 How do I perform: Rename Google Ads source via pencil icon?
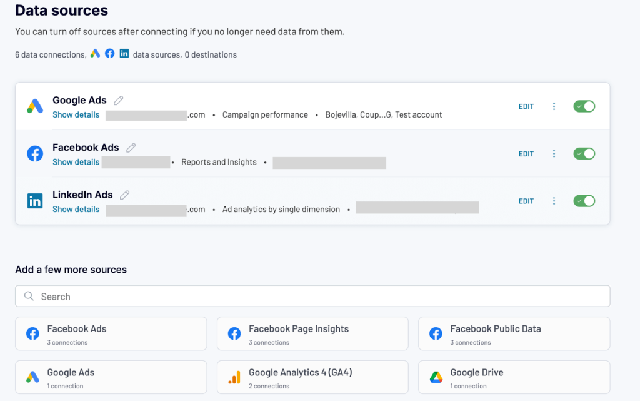118,101
